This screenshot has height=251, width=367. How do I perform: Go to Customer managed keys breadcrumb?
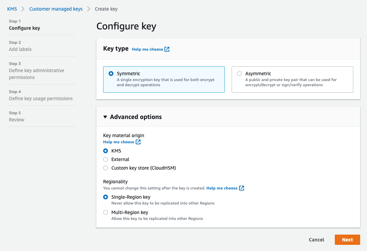coord(56,9)
